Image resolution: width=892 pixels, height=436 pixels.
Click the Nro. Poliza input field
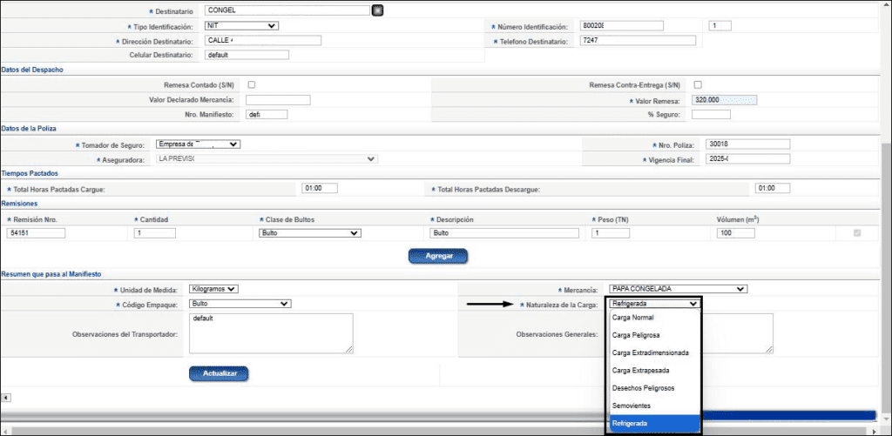(747, 144)
